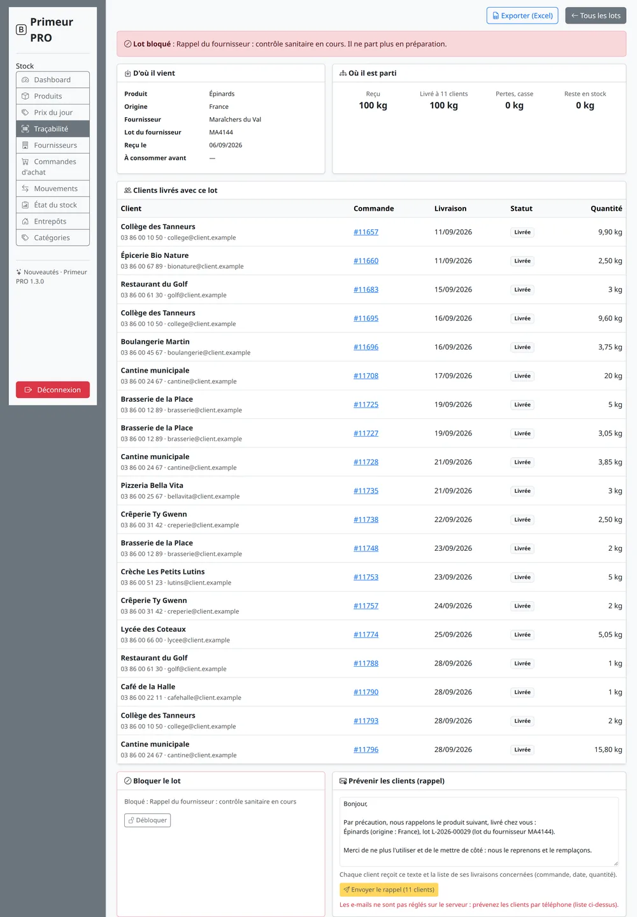Image resolution: width=637 pixels, height=917 pixels.
Task: Click the Commandes d'achat cart icon
Action: point(25,162)
